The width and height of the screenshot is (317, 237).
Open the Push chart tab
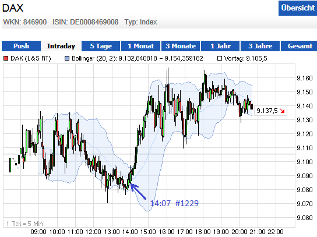[x=21, y=46]
